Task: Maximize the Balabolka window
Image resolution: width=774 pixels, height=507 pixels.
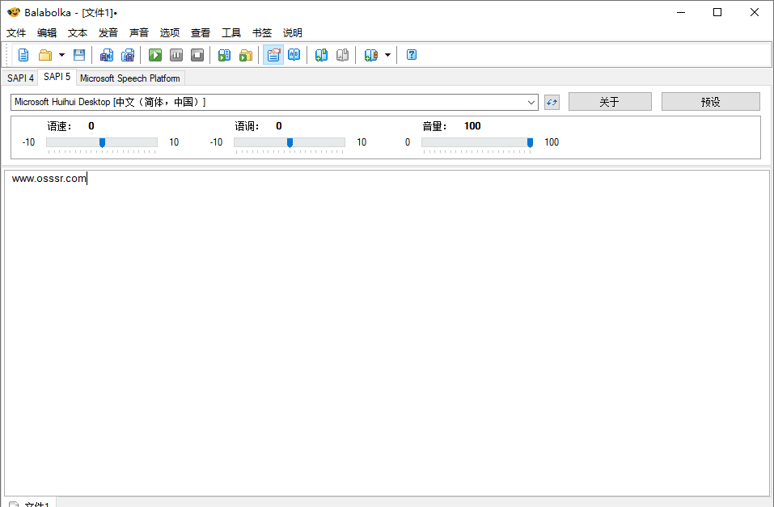Action: pyautogui.click(x=717, y=12)
